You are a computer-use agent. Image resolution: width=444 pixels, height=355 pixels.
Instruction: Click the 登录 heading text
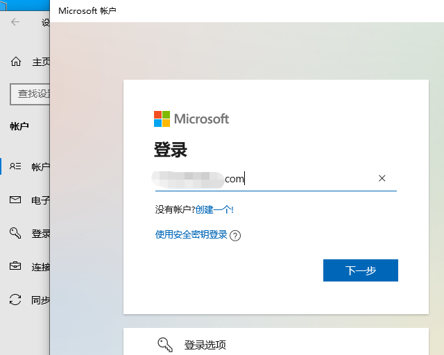[171, 150]
